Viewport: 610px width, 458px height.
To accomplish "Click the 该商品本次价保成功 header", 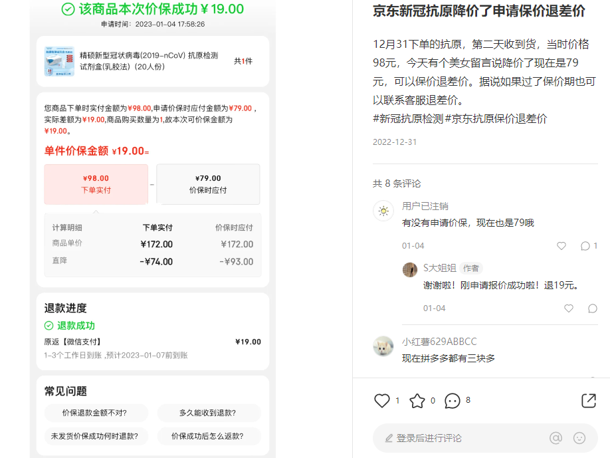I will click(153, 9).
